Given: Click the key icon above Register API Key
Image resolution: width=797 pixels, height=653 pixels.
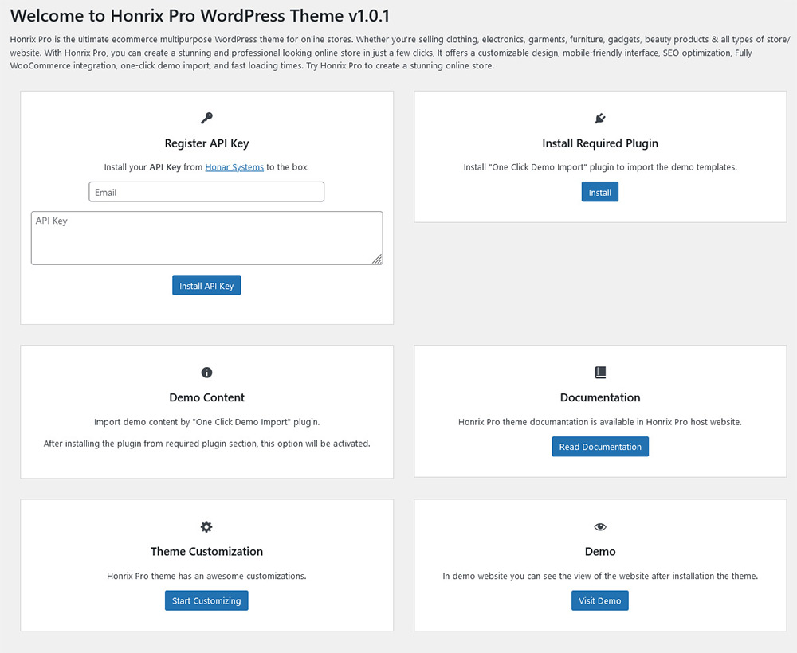Looking at the screenshot, I should [x=206, y=119].
